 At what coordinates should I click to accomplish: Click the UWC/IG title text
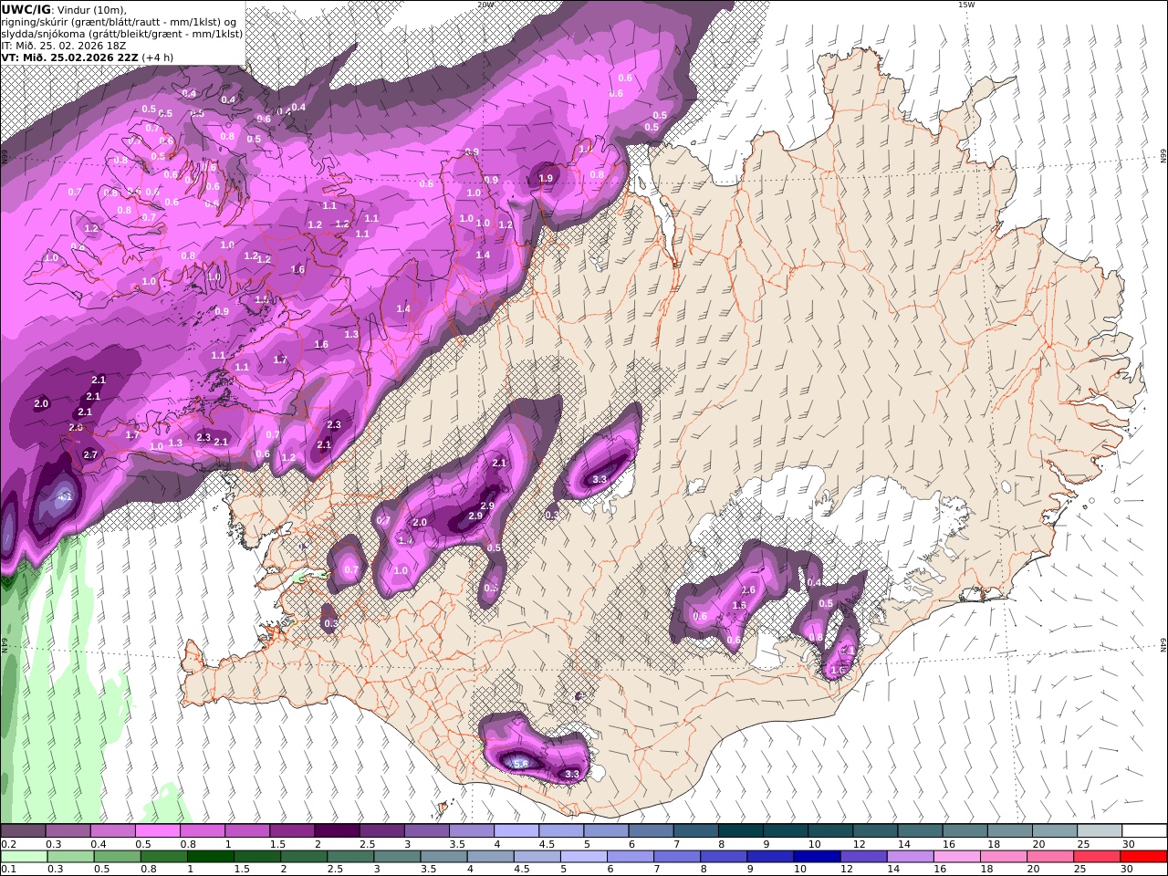click(26, 8)
